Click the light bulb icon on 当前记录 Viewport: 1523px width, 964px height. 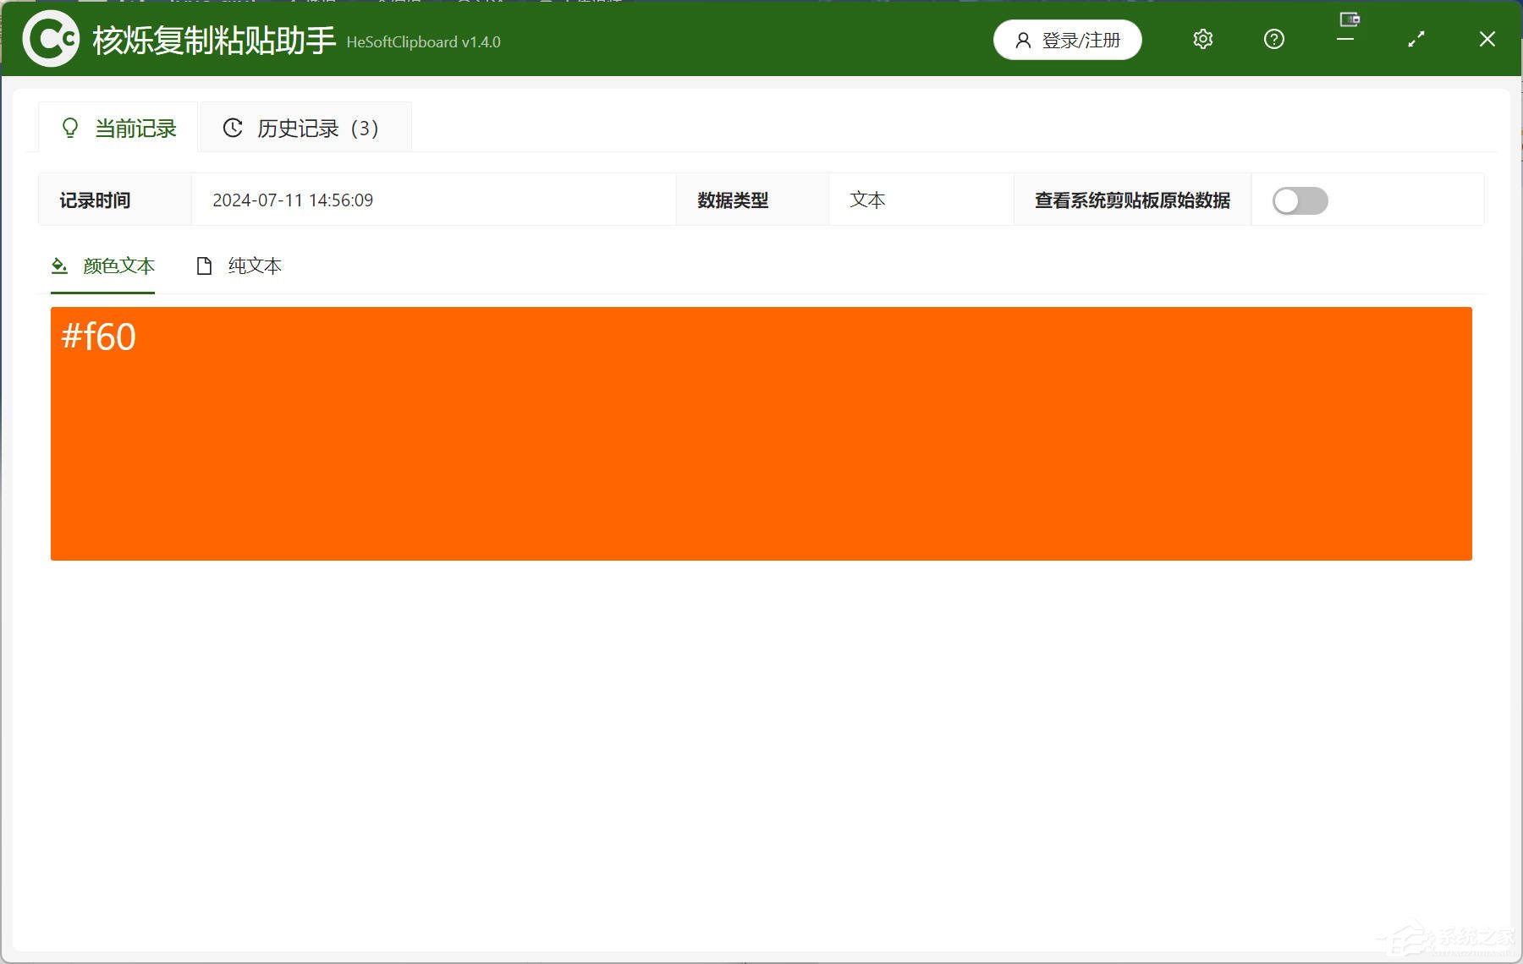coord(70,128)
